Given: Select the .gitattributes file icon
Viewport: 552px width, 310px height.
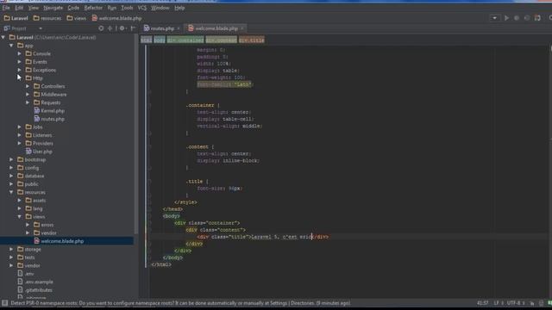Looking at the screenshot, I should 21,289.
